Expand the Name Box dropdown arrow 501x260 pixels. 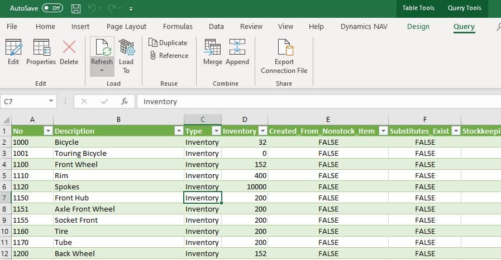51,101
